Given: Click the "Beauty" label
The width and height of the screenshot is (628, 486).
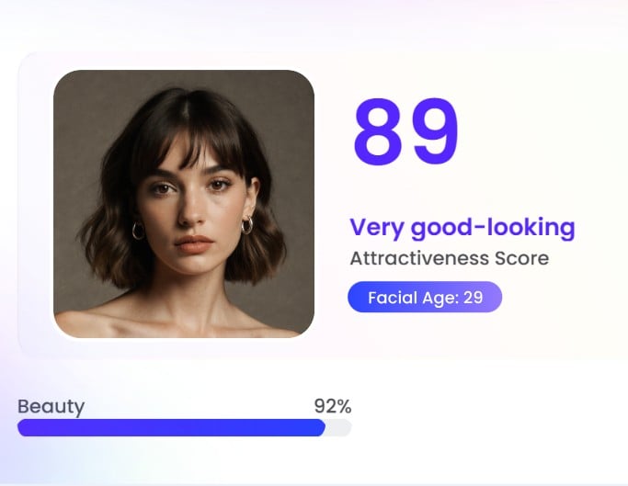Looking at the screenshot, I should click(51, 406).
